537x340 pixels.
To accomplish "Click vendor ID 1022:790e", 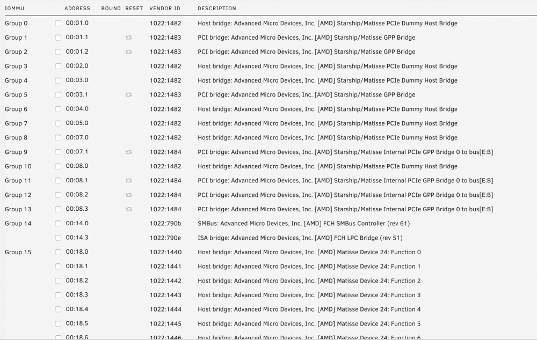I will point(165,238).
